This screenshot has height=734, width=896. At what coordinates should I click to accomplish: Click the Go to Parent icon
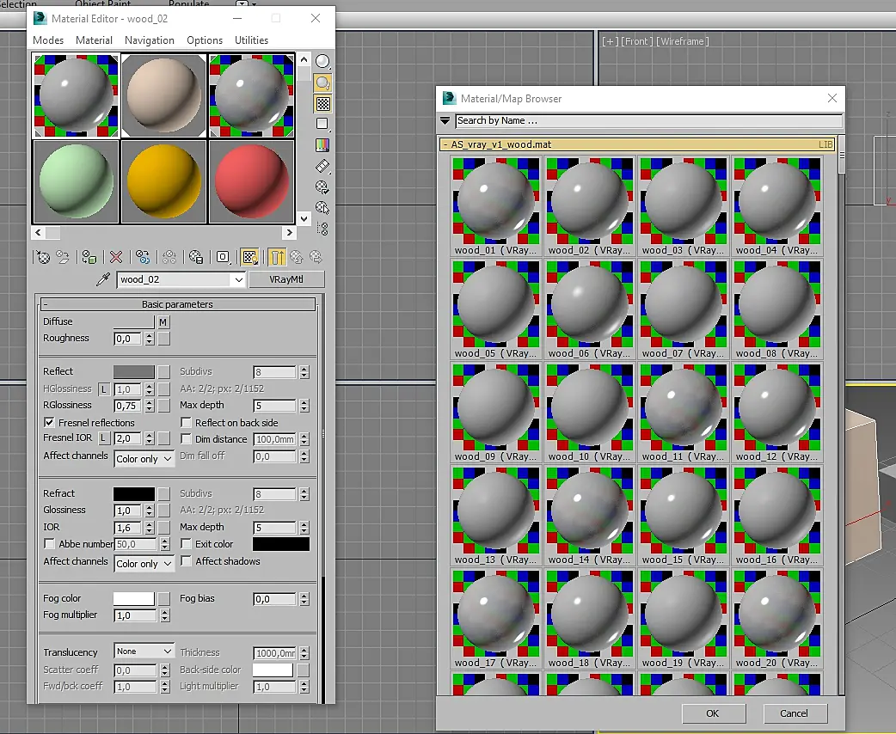[x=296, y=258]
